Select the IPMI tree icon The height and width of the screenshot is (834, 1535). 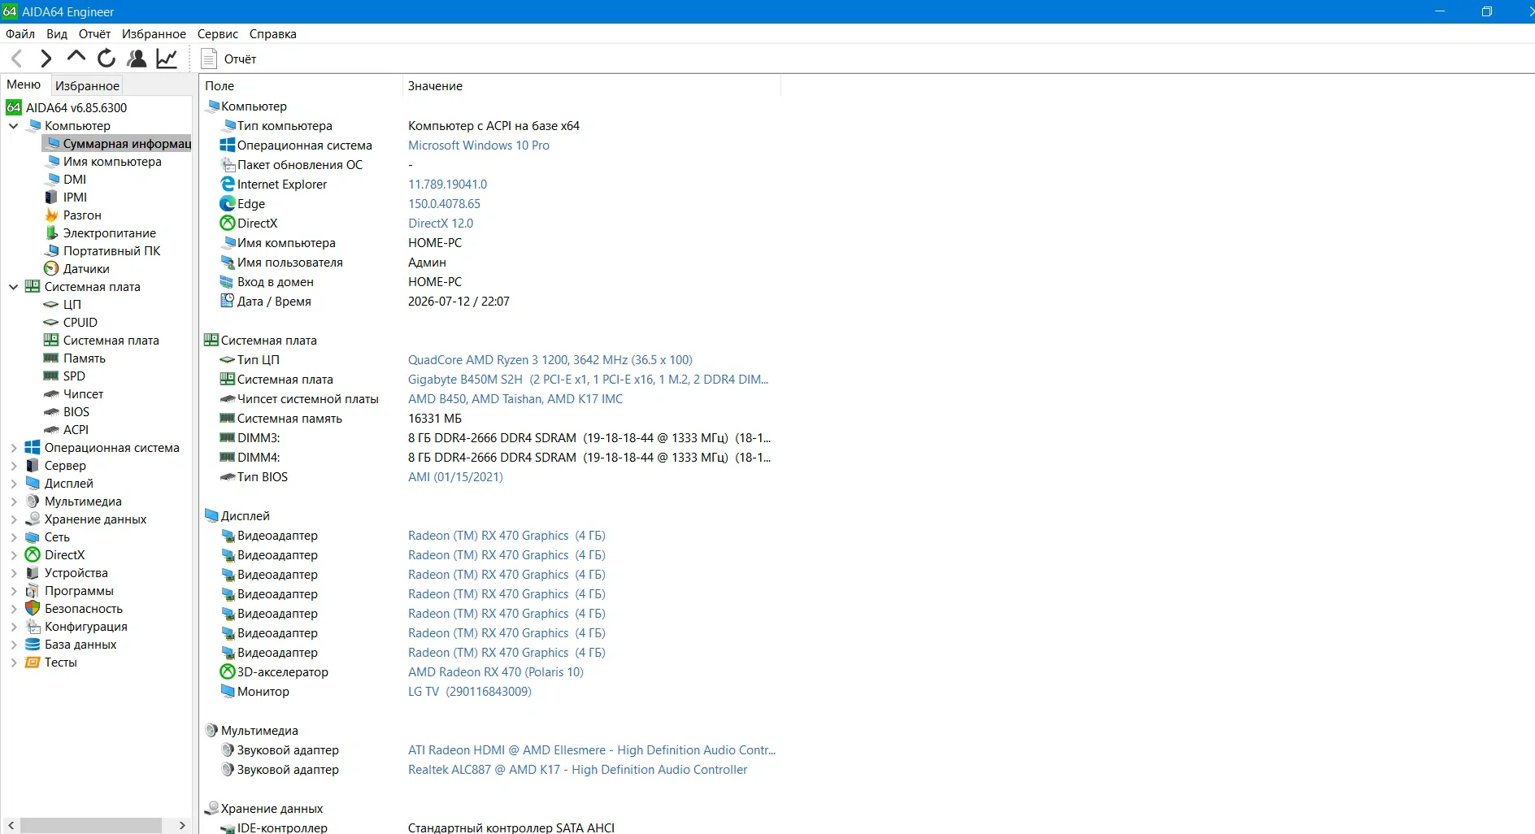(x=51, y=198)
